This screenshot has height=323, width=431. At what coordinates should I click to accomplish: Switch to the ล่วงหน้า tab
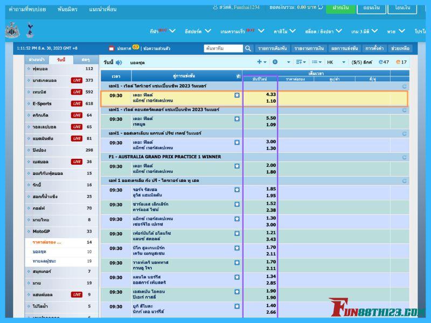tap(37, 60)
